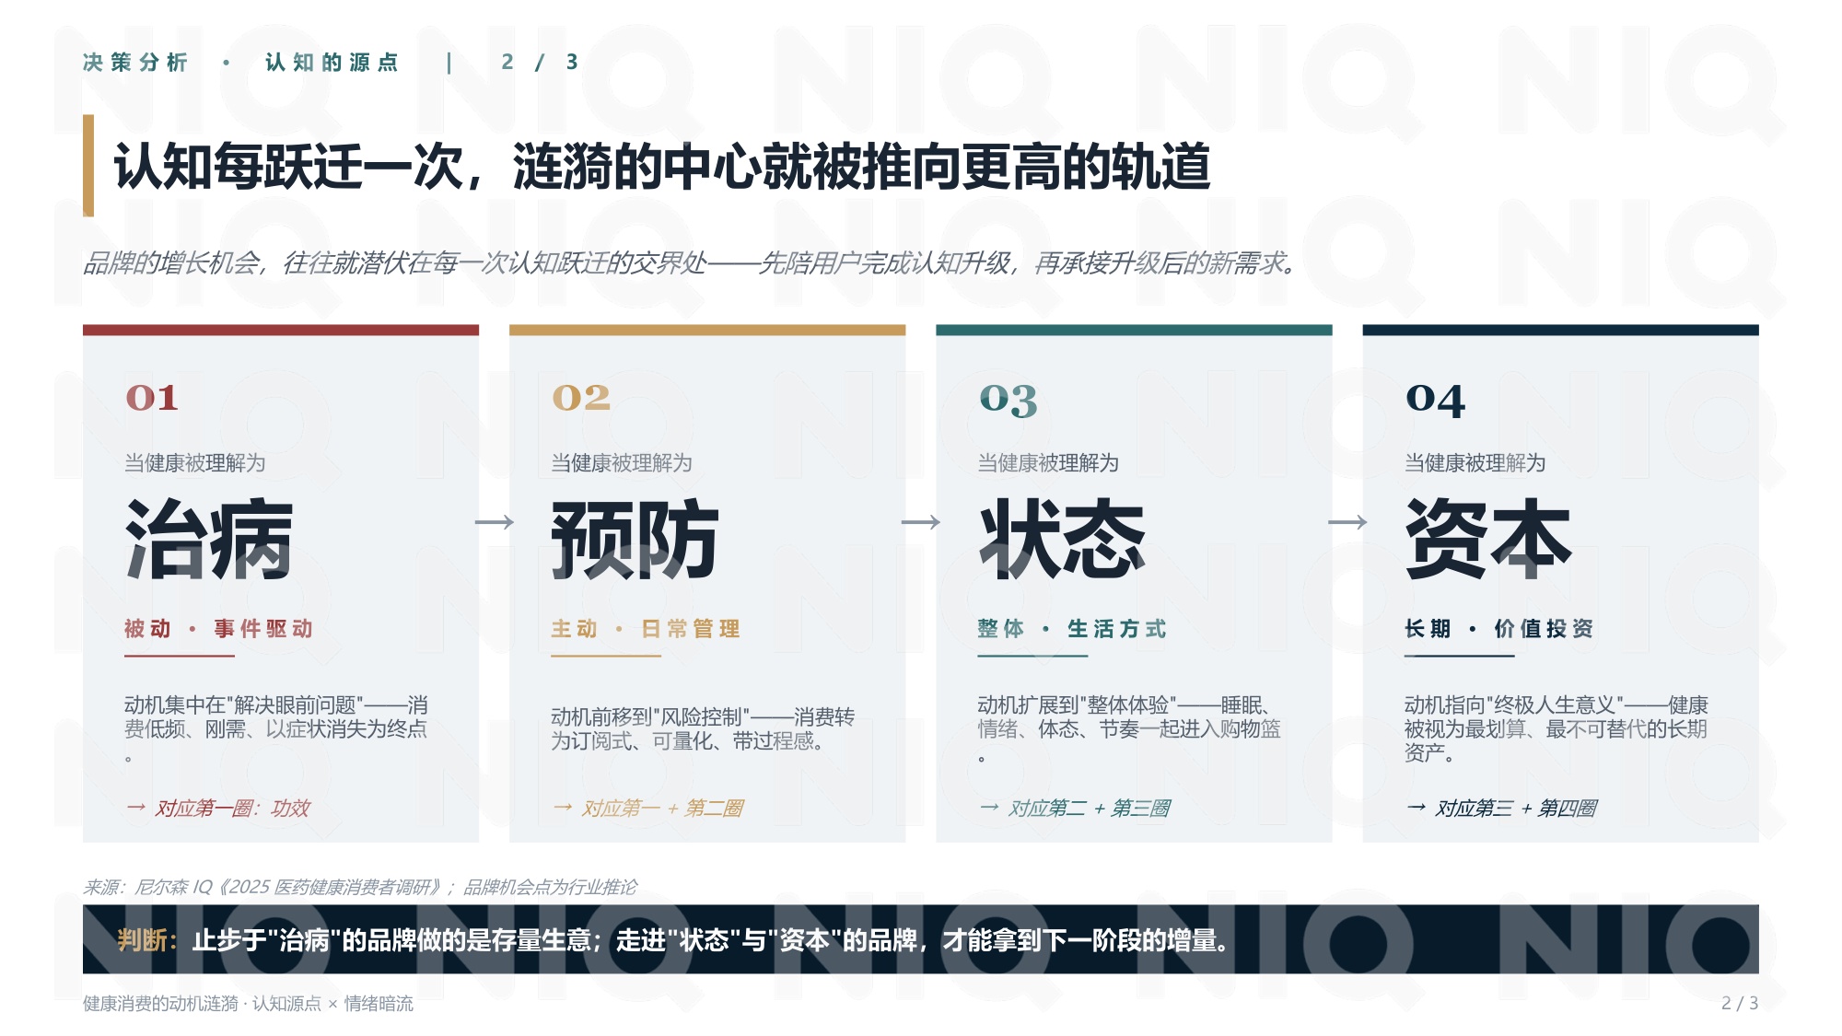The height and width of the screenshot is (1036, 1842).
Task: Click the card number 02
Action: coord(581,398)
